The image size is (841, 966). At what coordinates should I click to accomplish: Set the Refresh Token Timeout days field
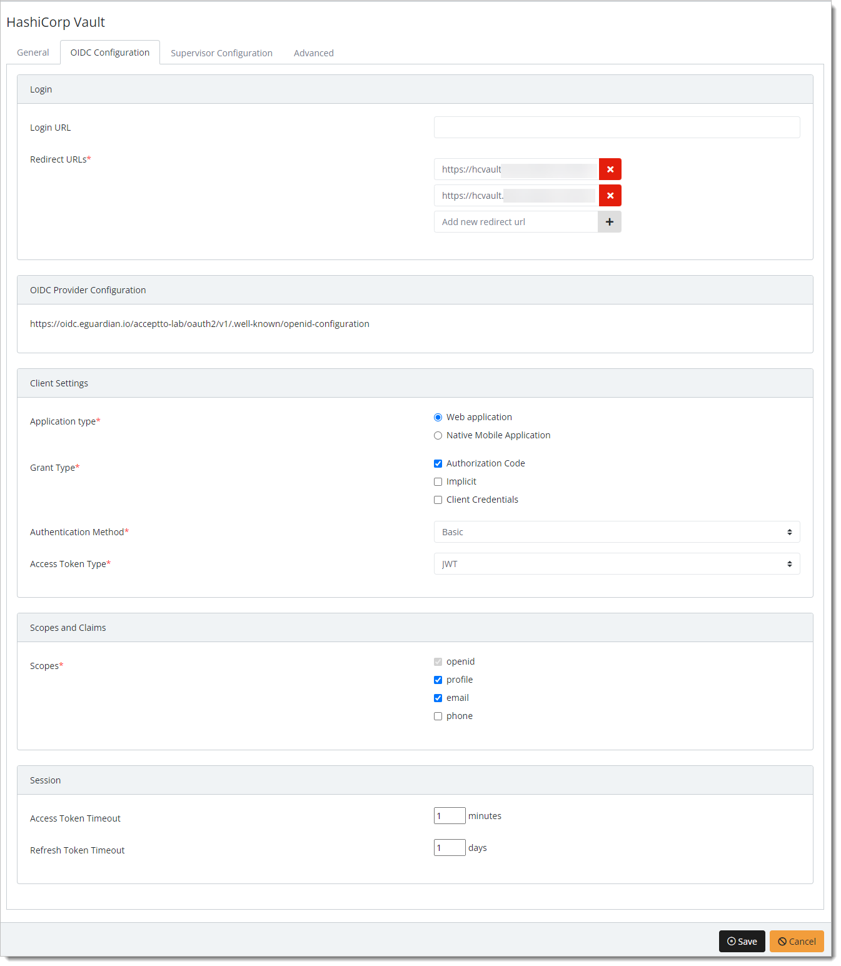pyautogui.click(x=450, y=847)
